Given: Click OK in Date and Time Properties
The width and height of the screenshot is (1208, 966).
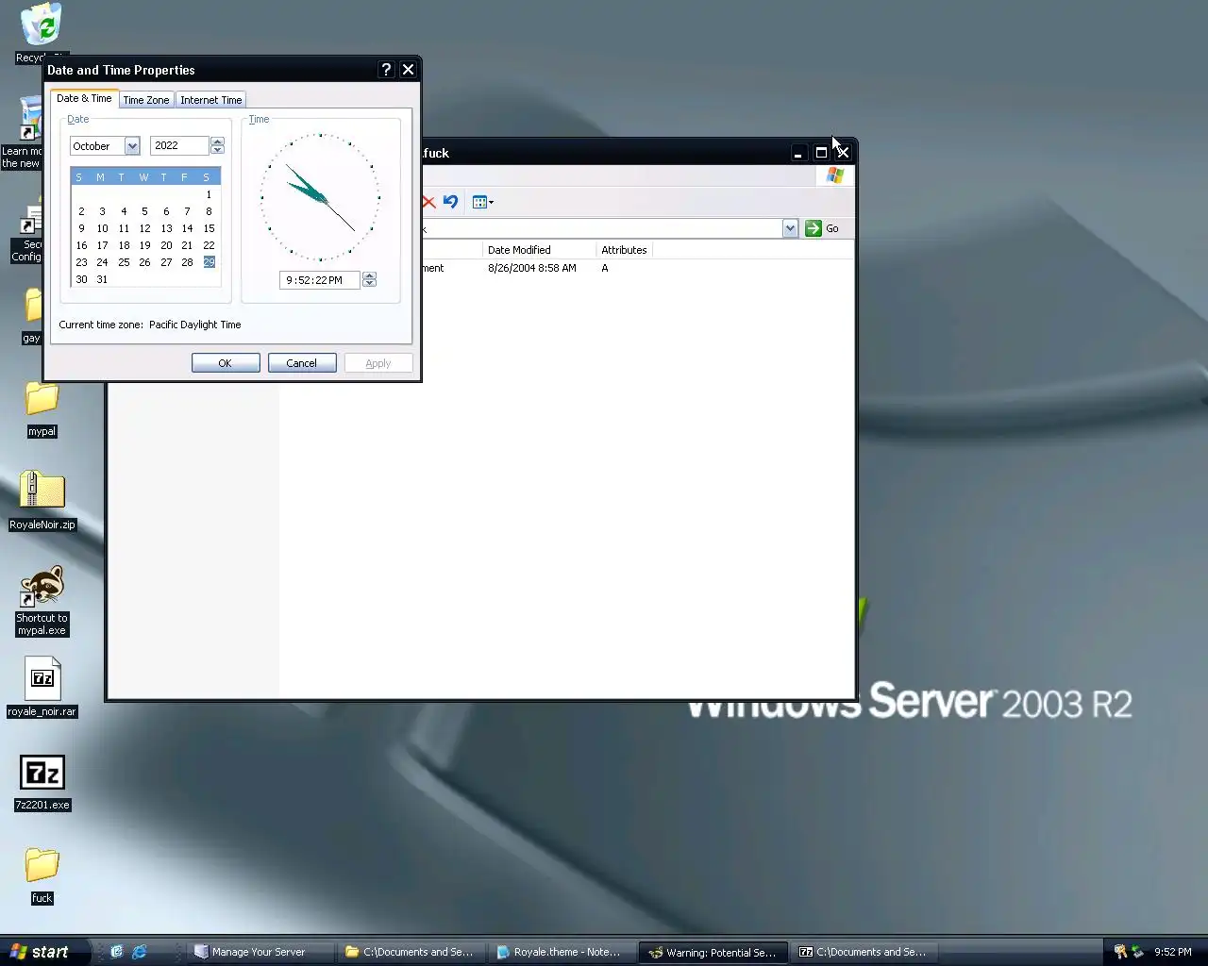Looking at the screenshot, I should [226, 363].
